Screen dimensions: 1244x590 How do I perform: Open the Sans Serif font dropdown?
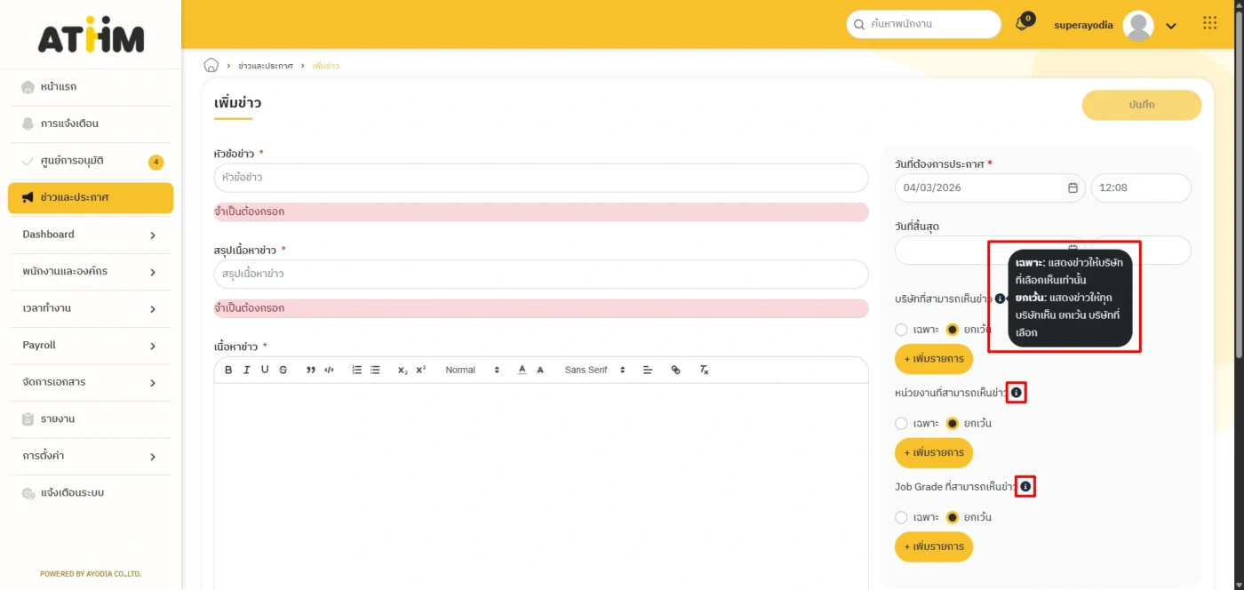[594, 370]
